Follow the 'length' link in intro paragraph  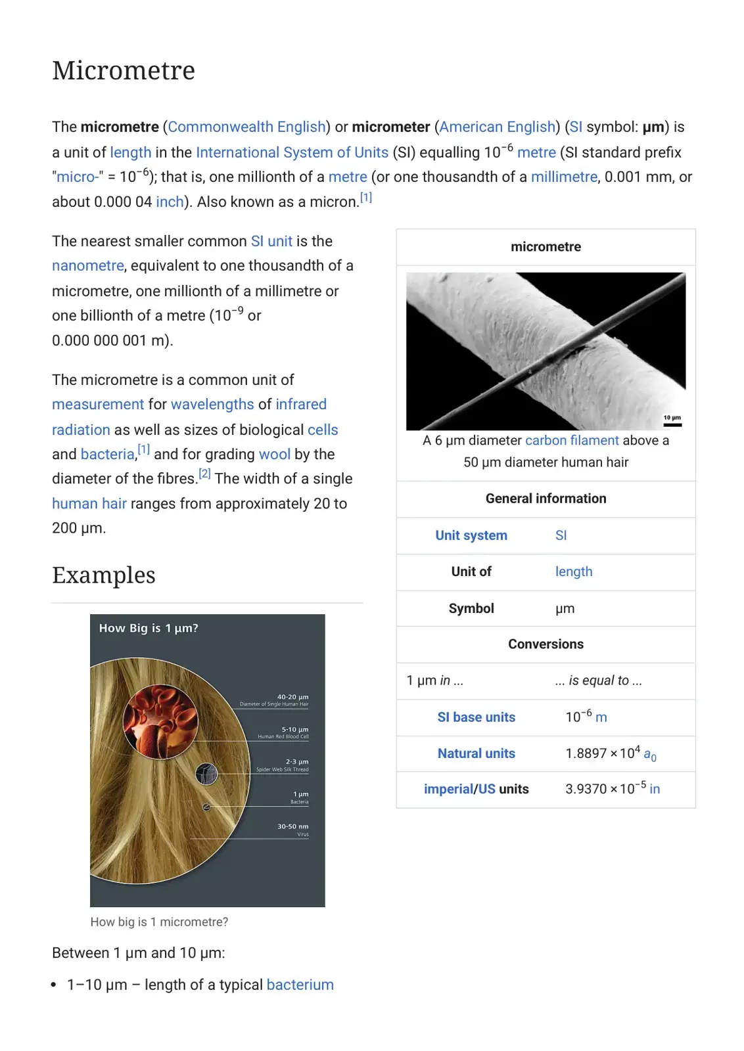[131, 152]
